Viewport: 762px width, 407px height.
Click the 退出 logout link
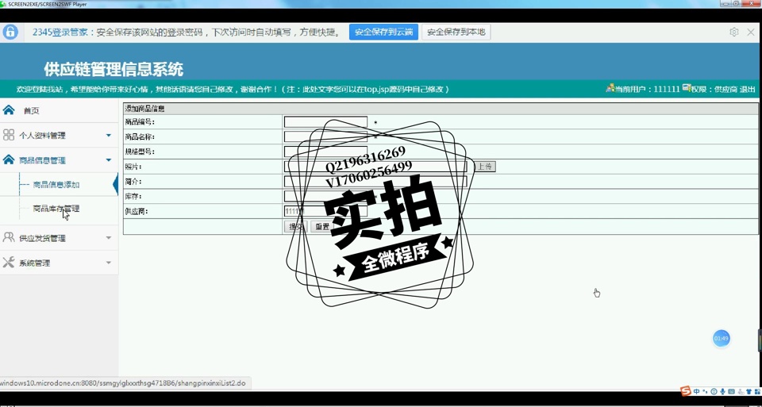pyautogui.click(x=748, y=90)
